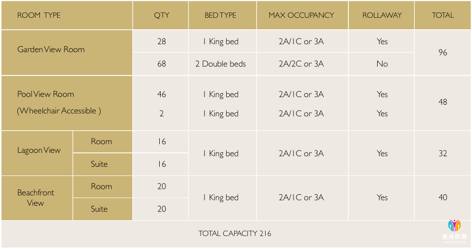Select the Lagoon View label cell
This screenshot has height=249, width=472.
tap(37, 153)
